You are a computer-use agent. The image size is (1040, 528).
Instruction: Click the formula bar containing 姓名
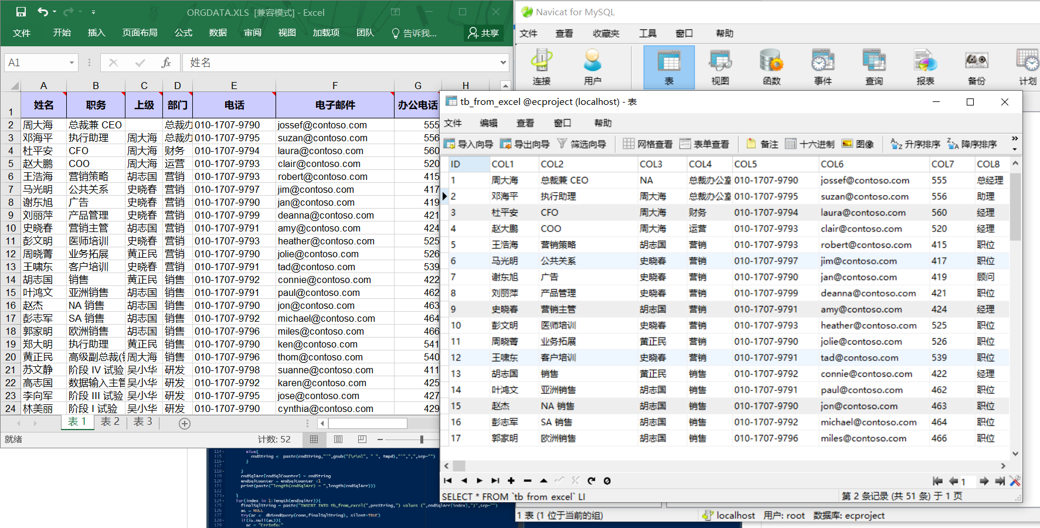click(x=341, y=63)
